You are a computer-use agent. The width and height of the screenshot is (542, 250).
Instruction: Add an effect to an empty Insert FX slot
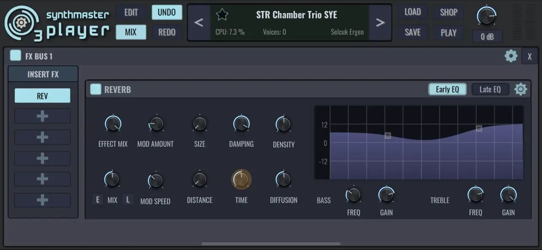point(42,116)
